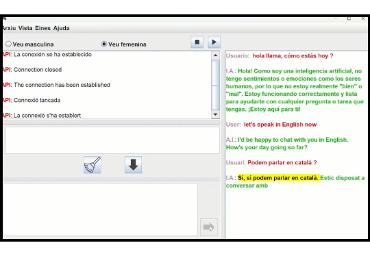Click the 'La connexió s'ha establert' log line
Screen dimensions: 370x256
point(42,116)
